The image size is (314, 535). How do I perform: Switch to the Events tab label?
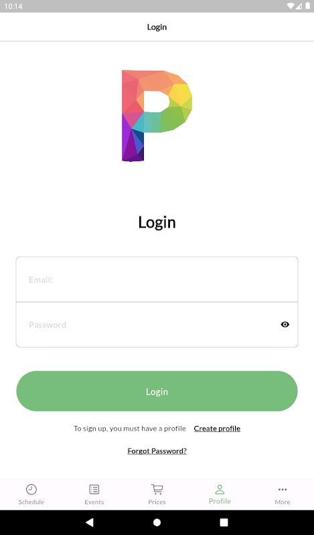click(x=94, y=502)
